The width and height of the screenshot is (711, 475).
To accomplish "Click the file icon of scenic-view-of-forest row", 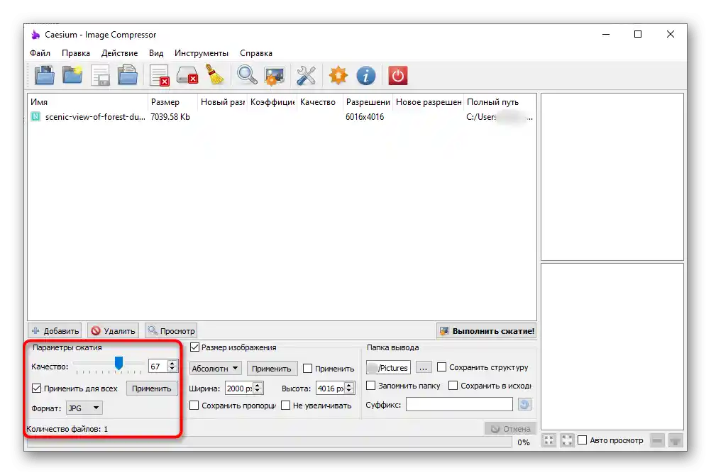I will click(35, 116).
